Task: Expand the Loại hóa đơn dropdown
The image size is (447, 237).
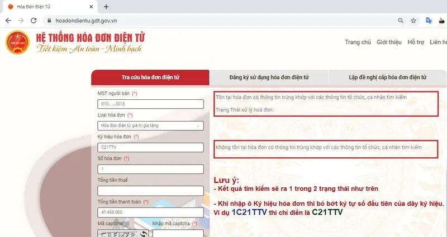Action: tap(150, 126)
